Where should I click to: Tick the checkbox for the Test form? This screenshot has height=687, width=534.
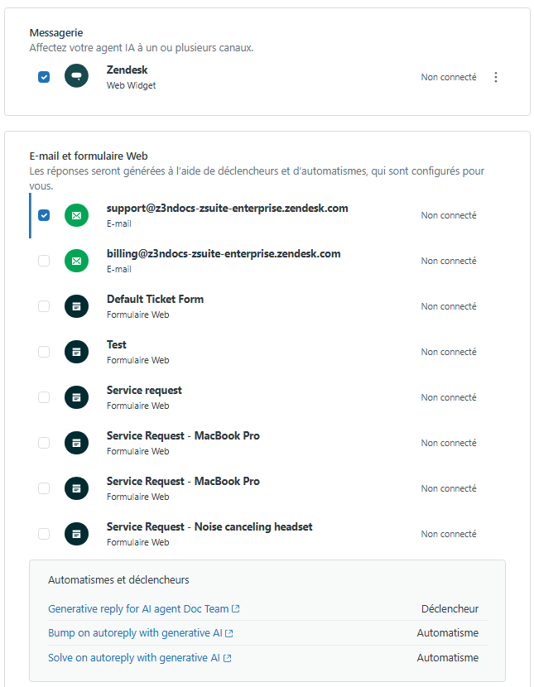[x=44, y=352]
